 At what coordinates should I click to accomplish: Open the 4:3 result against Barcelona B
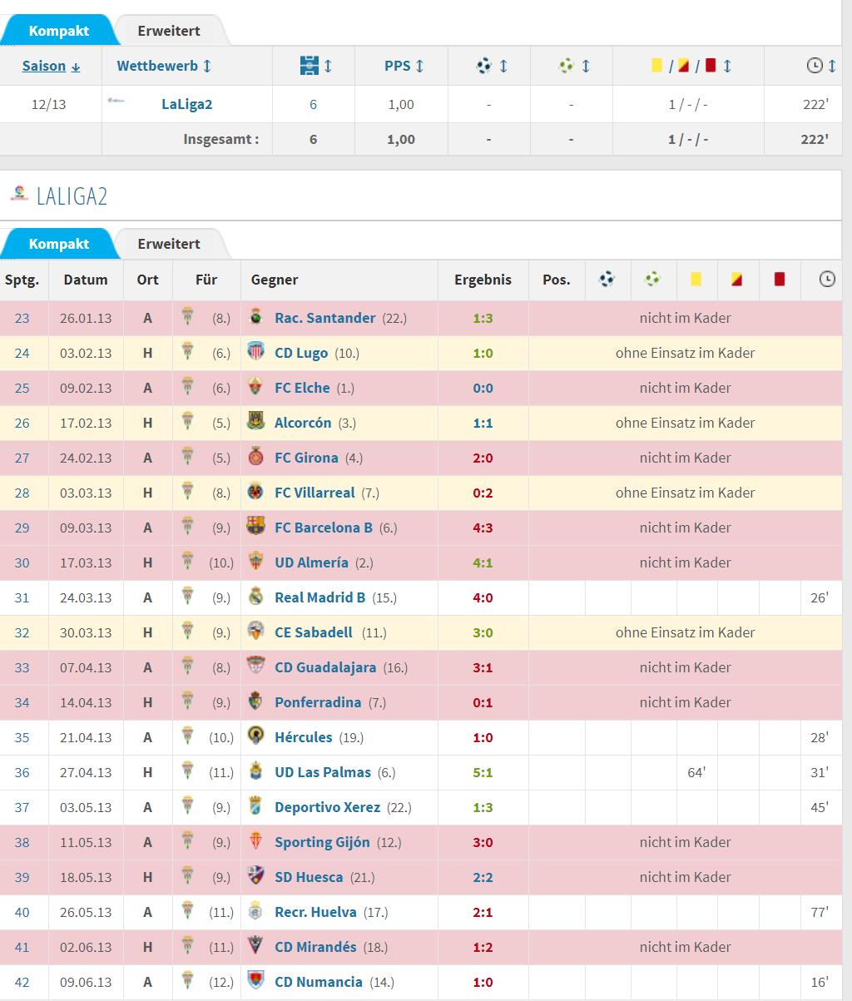(483, 528)
